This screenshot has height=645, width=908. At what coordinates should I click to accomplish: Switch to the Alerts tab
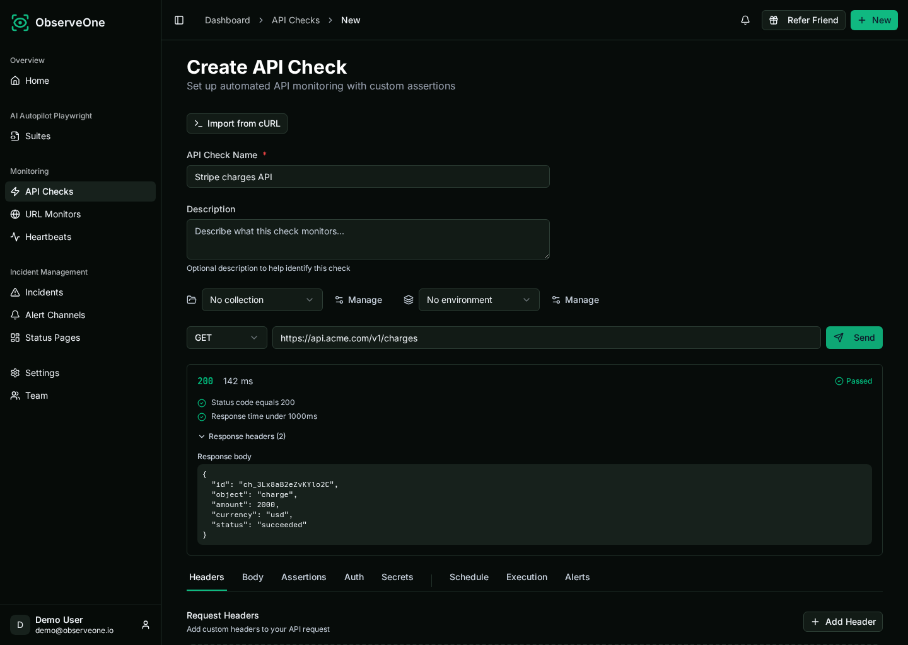pos(578,577)
